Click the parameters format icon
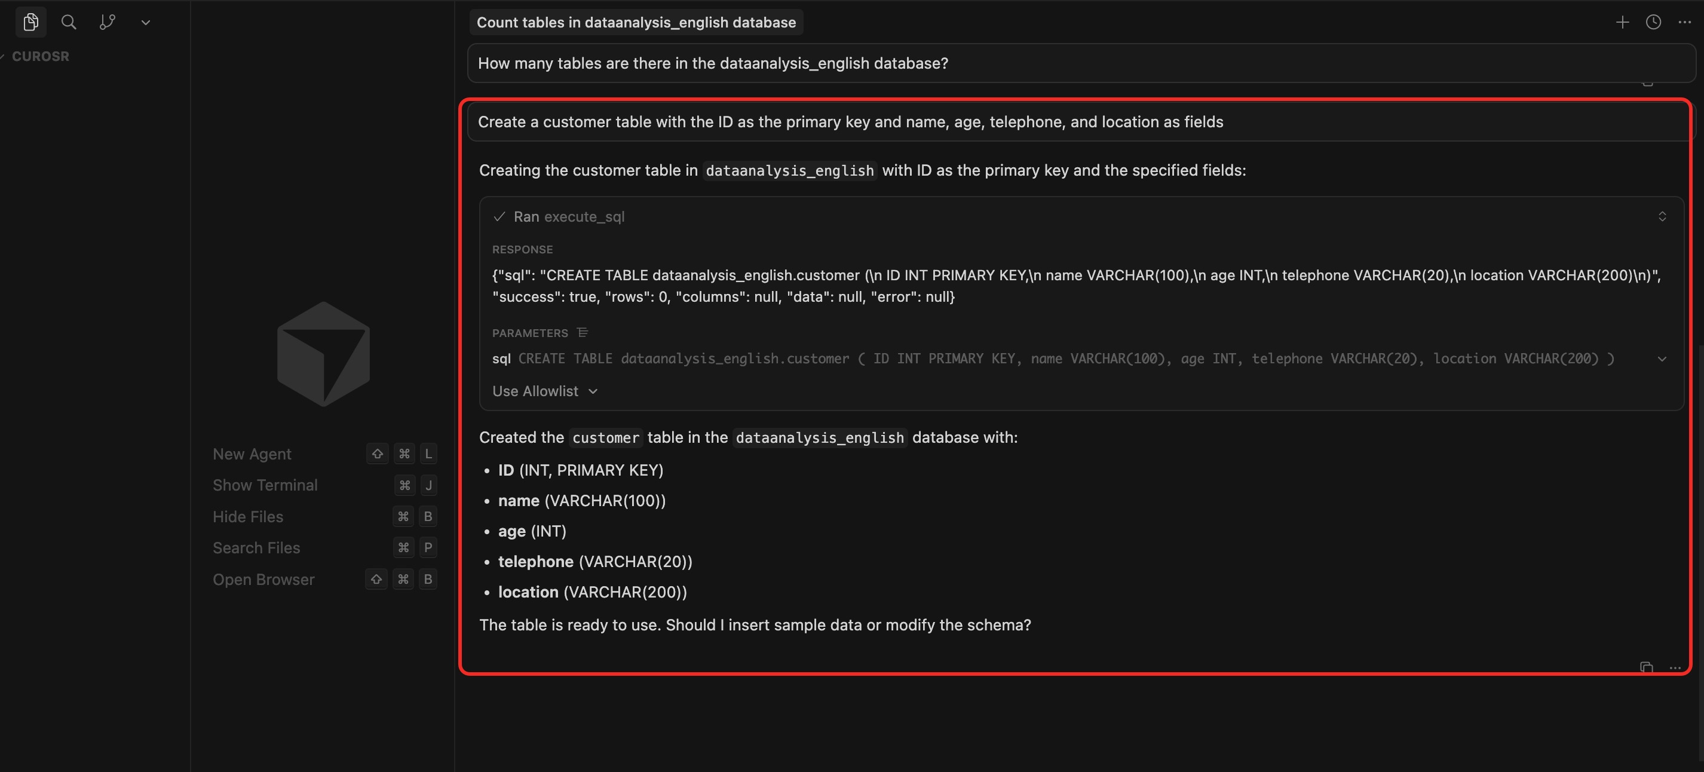Screen dimensions: 1704x772 [x=582, y=332]
